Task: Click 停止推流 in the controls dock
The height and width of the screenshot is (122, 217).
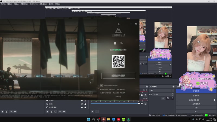Action: [x=196, y=91]
